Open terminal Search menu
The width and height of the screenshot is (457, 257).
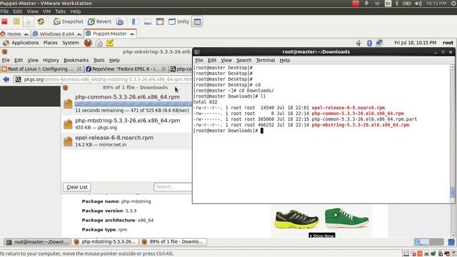click(243, 60)
